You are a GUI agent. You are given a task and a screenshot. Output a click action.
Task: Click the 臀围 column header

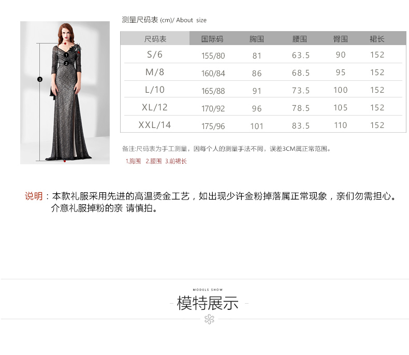click(340, 39)
